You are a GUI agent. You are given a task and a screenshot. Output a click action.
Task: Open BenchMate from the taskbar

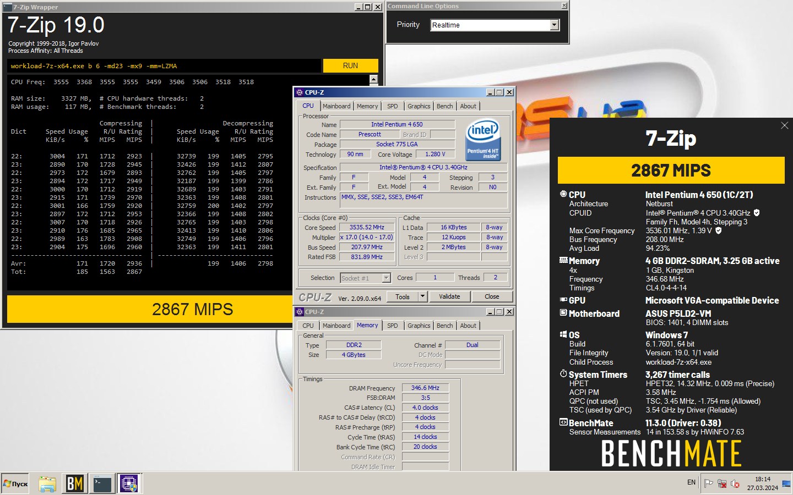(x=75, y=483)
